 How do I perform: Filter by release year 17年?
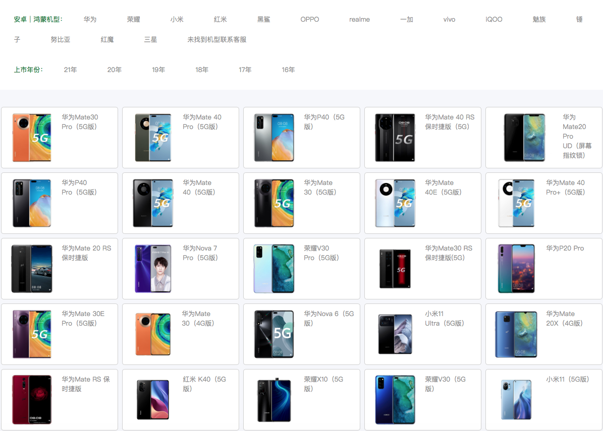point(245,70)
